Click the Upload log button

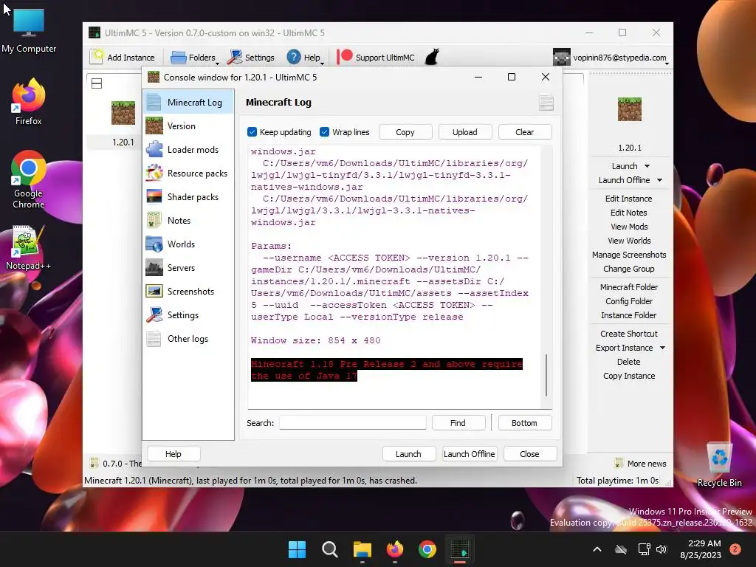(x=465, y=132)
